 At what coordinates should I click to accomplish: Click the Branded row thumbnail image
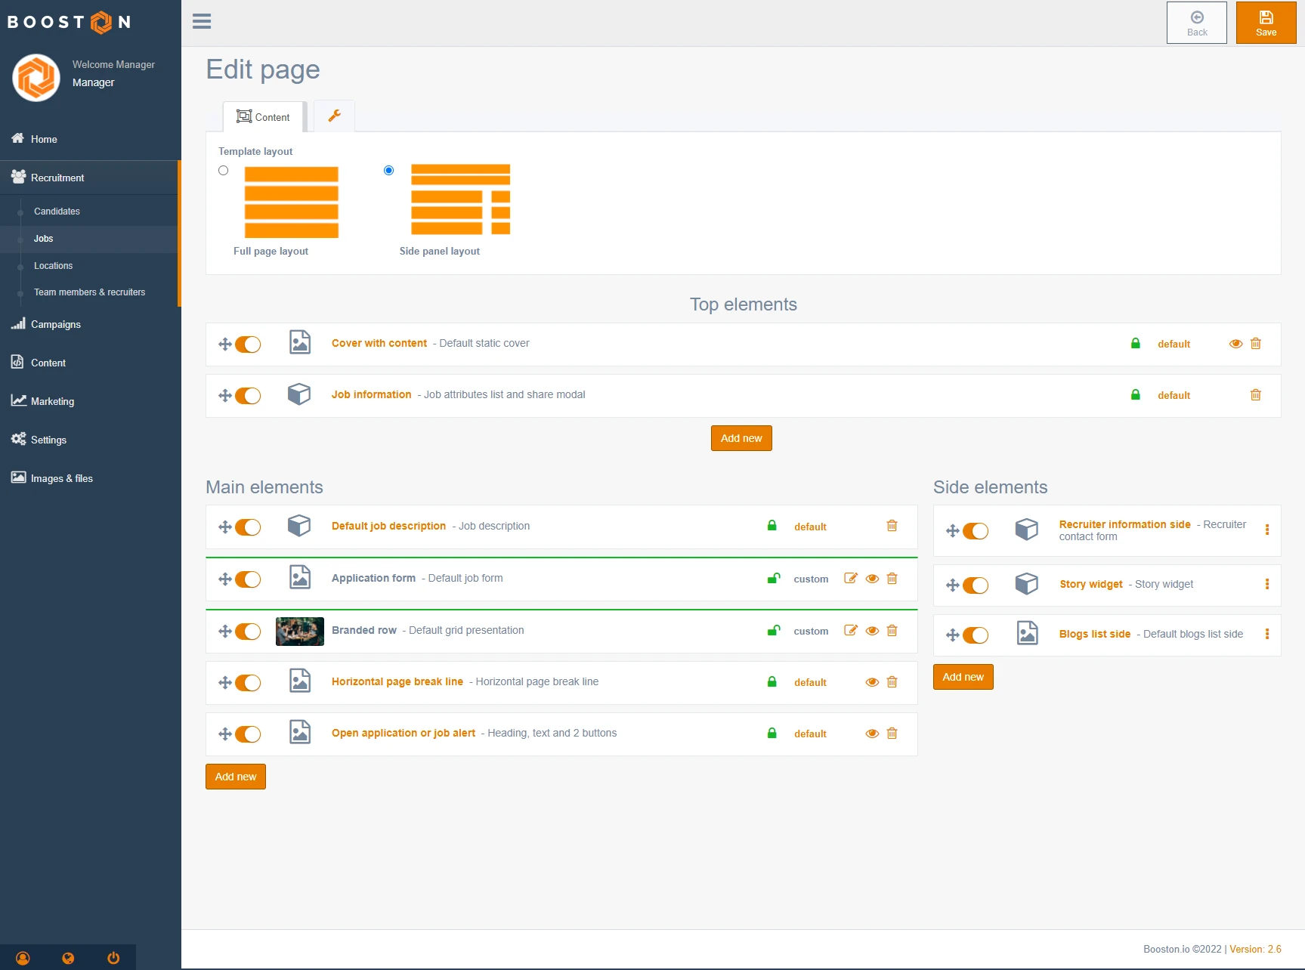click(300, 632)
